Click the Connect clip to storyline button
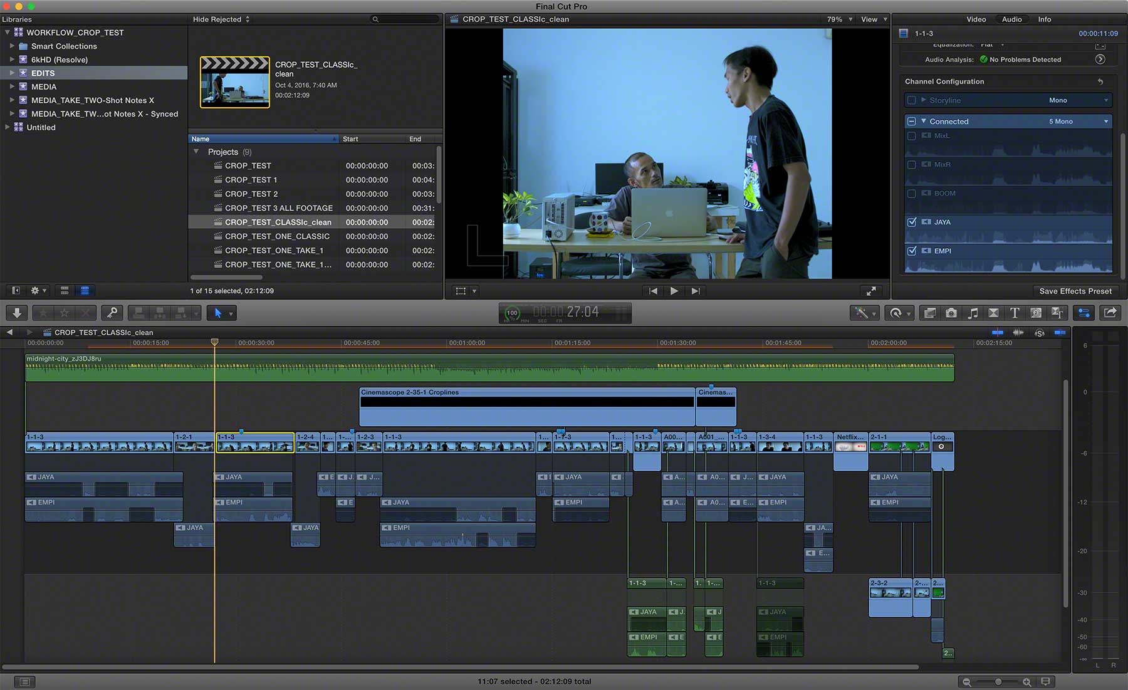Image resolution: width=1128 pixels, height=690 pixels. (138, 312)
